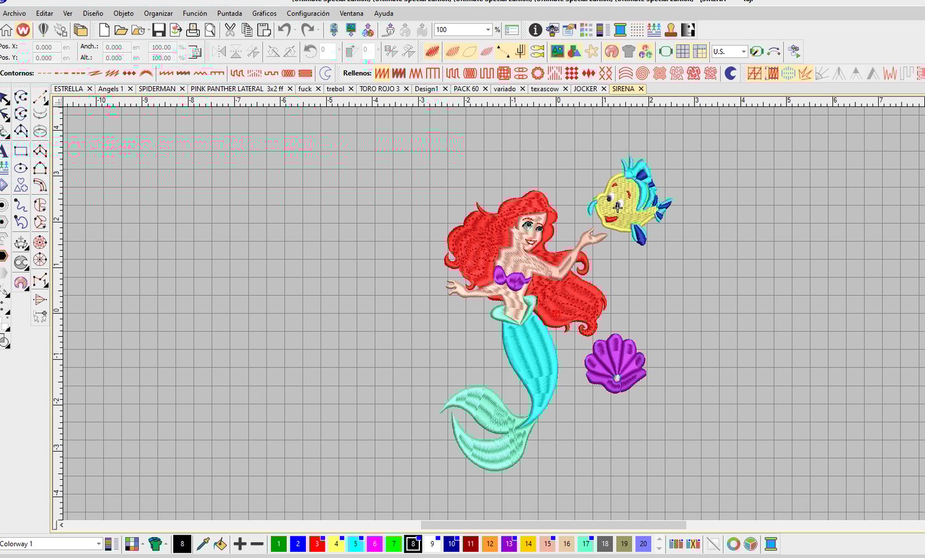Save the design with the floppy disk icon
925x558 pixels.
click(x=158, y=30)
